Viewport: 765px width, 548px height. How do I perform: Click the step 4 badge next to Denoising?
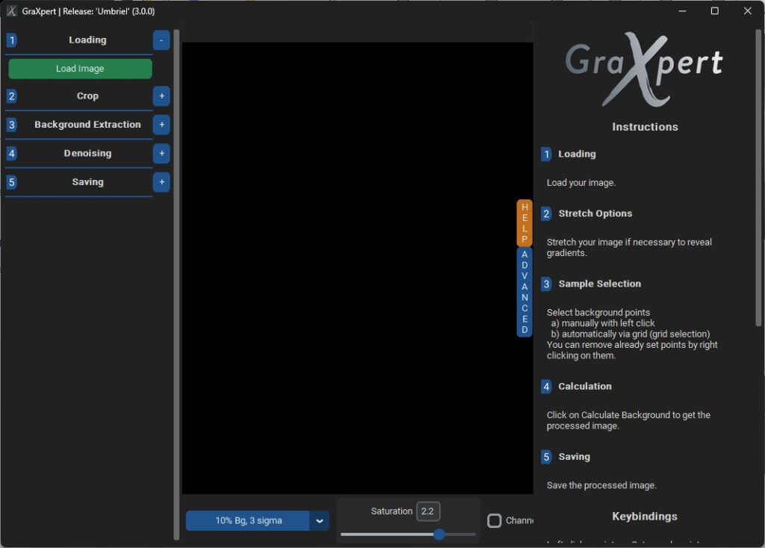[10, 153]
